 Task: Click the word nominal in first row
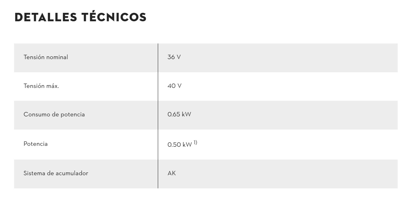click(x=57, y=57)
